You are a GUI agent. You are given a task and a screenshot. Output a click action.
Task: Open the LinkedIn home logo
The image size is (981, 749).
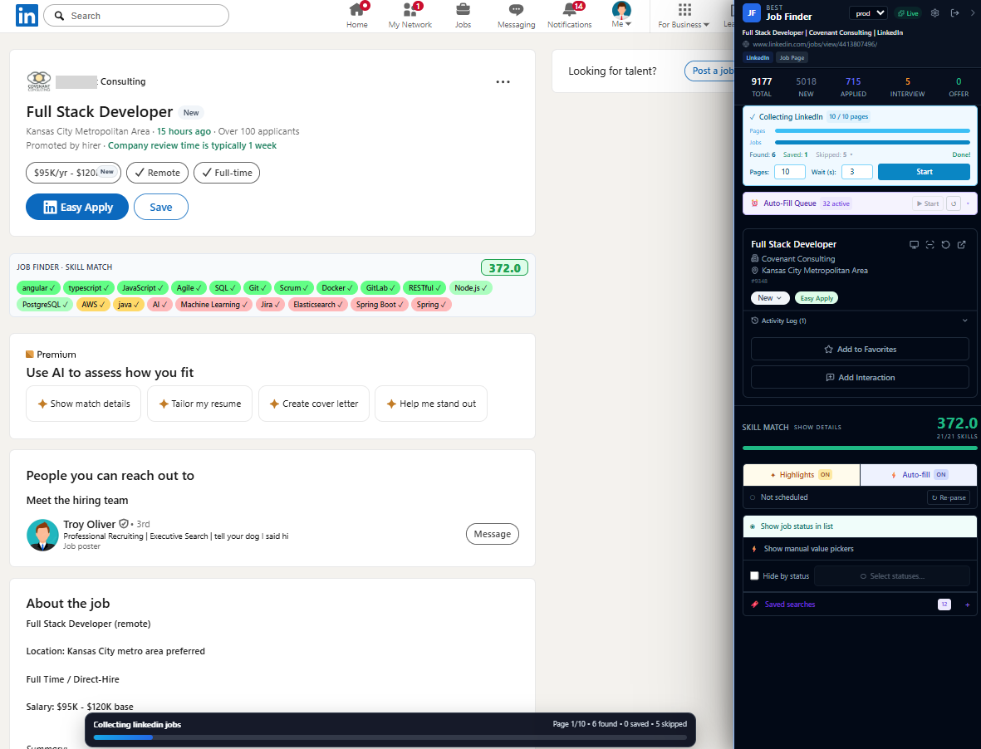click(27, 16)
